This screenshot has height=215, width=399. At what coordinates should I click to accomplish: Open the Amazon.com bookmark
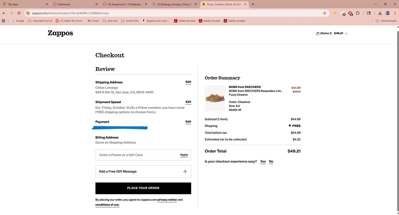(156, 21)
